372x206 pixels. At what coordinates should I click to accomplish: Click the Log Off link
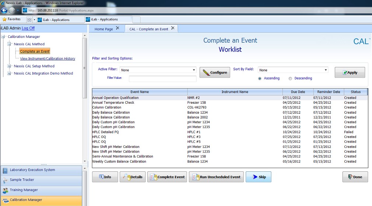[x=28, y=28]
